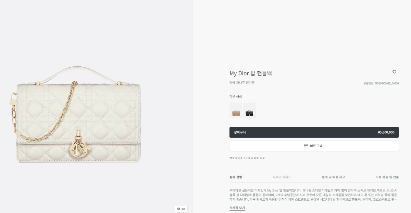411x213 pixels.
Task: Select the beige bag color option
Action: (x=236, y=110)
